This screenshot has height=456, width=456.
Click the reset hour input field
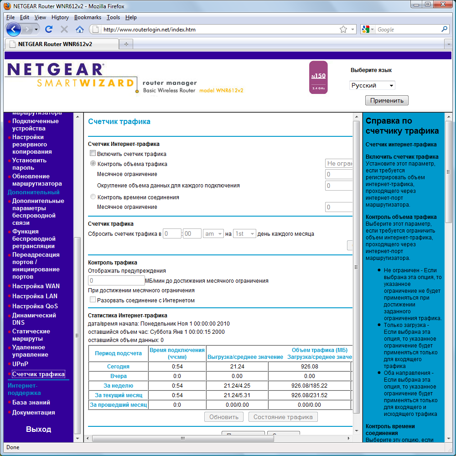click(x=172, y=234)
